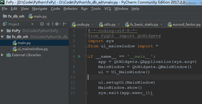This screenshot has width=202, height=104.
Task: Hide the Project tool window
Action: (x=65, y=24)
